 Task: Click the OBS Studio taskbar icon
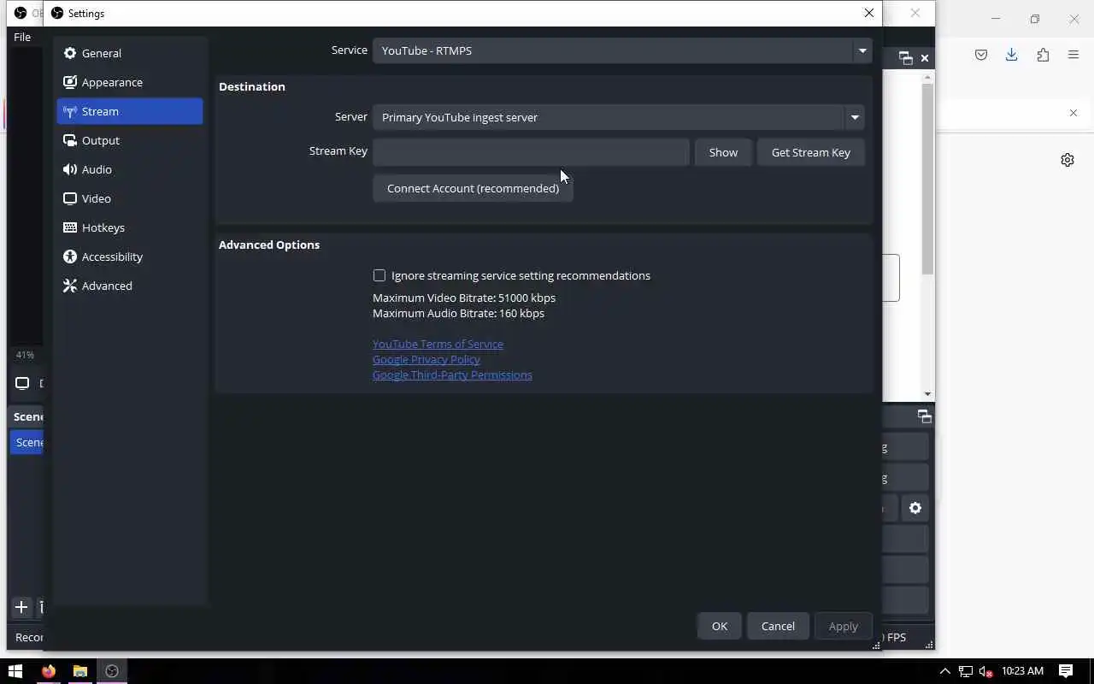[x=112, y=671]
